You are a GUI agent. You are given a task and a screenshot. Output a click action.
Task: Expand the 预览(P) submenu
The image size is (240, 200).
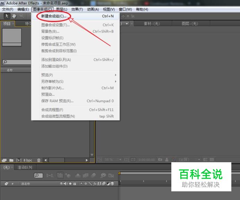tap(75, 75)
